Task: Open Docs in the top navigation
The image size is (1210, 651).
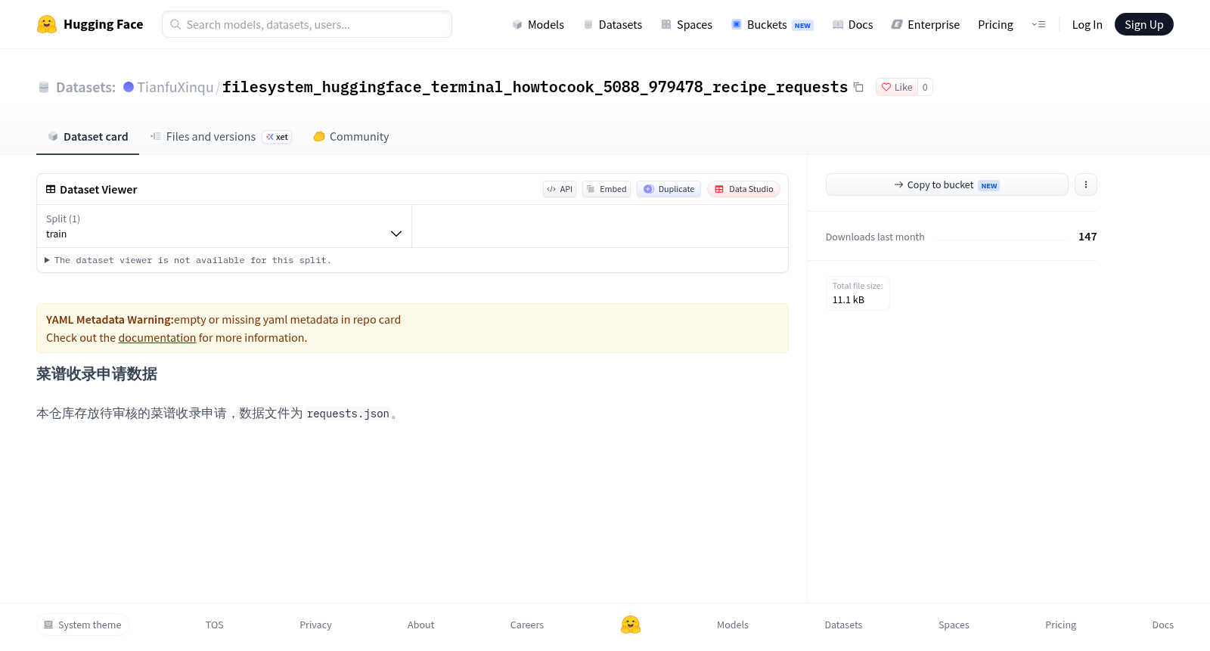Action: pyautogui.click(x=852, y=24)
